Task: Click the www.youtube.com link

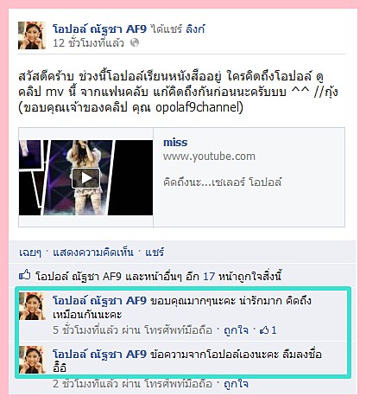Action: coord(209,157)
